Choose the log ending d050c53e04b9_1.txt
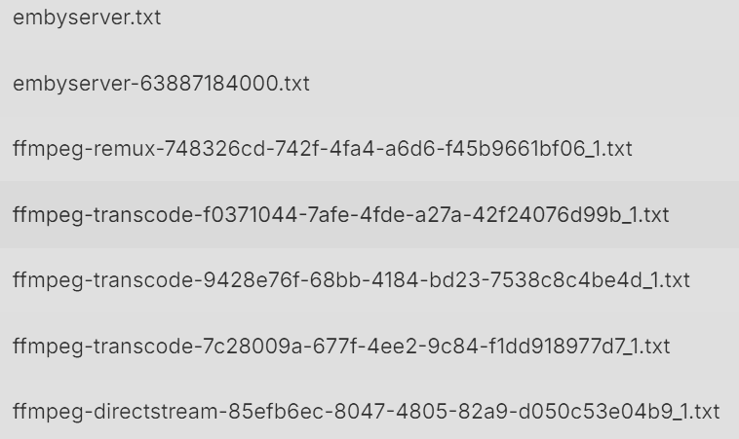 pos(369,411)
